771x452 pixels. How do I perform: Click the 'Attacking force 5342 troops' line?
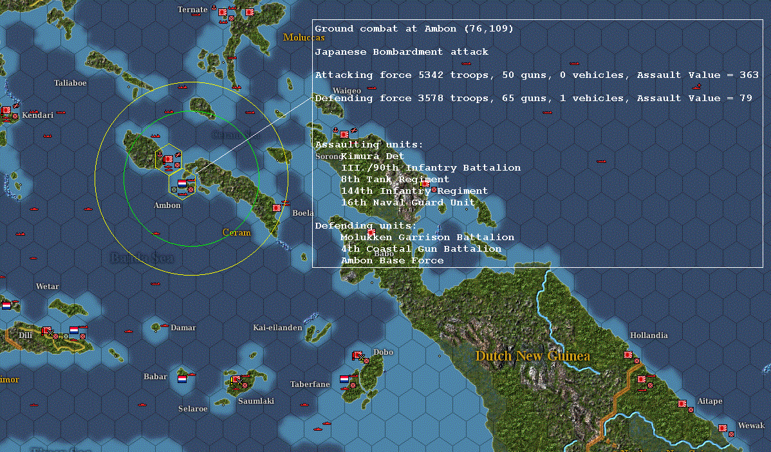point(537,75)
